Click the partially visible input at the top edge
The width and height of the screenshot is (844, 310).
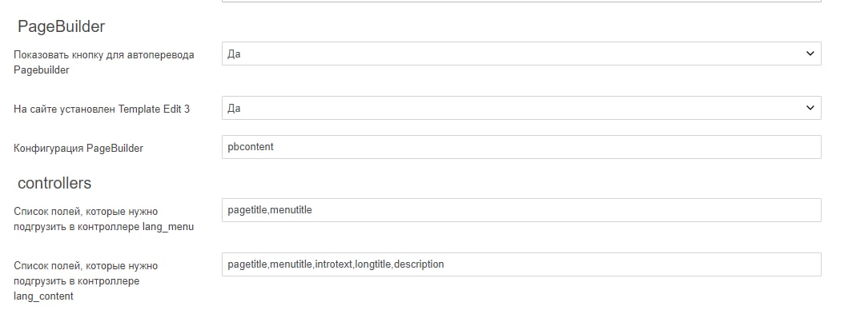(x=521, y=1)
